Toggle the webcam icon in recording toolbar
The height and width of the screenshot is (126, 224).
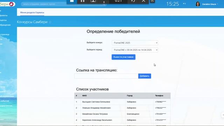point(93,1)
